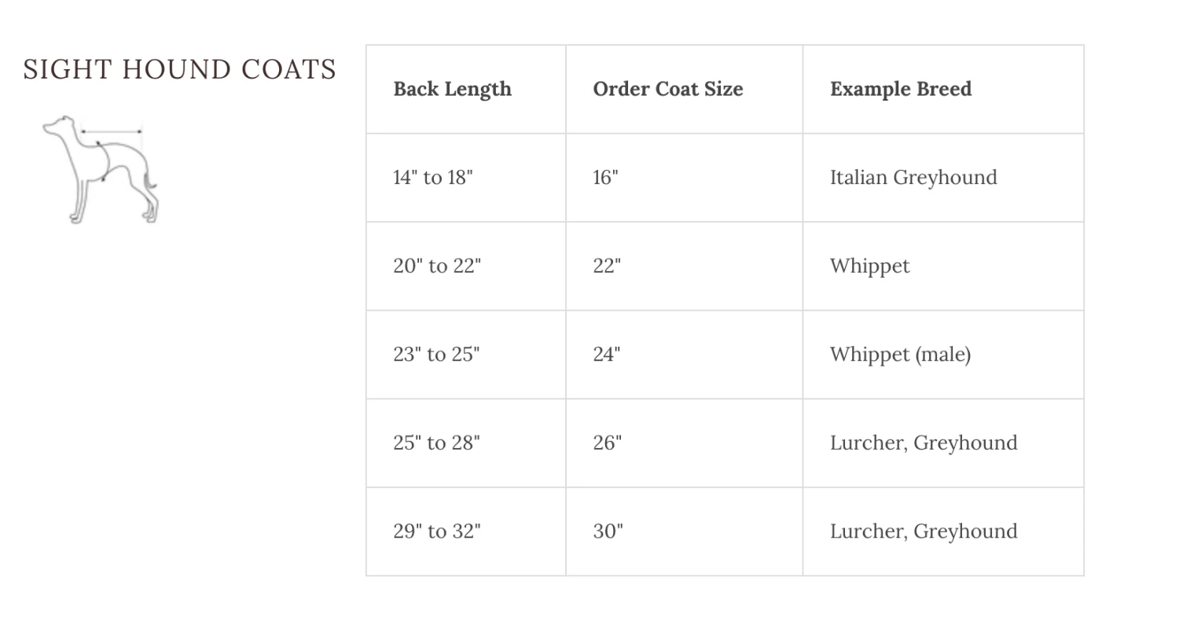The width and height of the screenshot is (1179, 625).
Task: Click the Whippet breed cell
Action: (869, 267)
